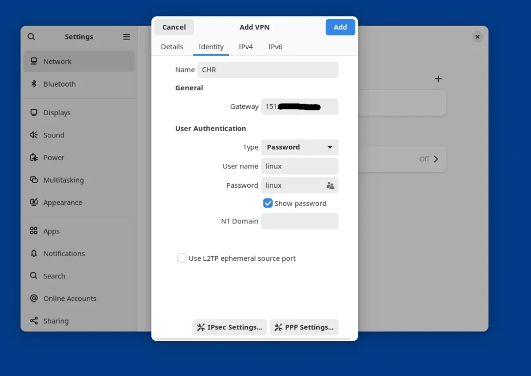This screenshot has width=531, height=376.
Task: Uncheck the Show password option
Action: pos(268,203)
